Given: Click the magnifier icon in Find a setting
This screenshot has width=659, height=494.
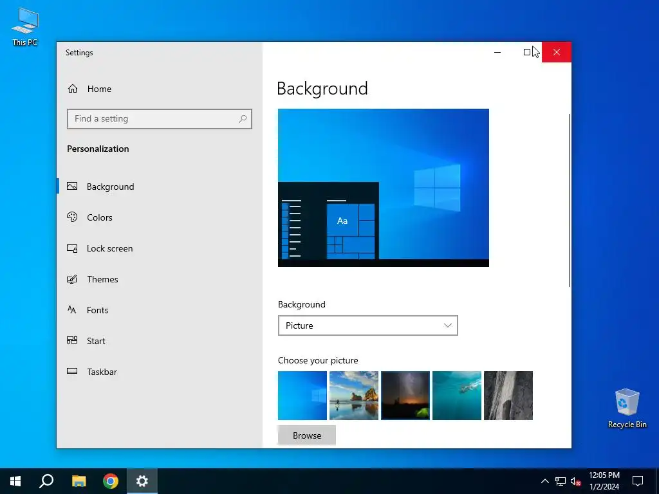Looking at the screenshot, I should point(243,119).
